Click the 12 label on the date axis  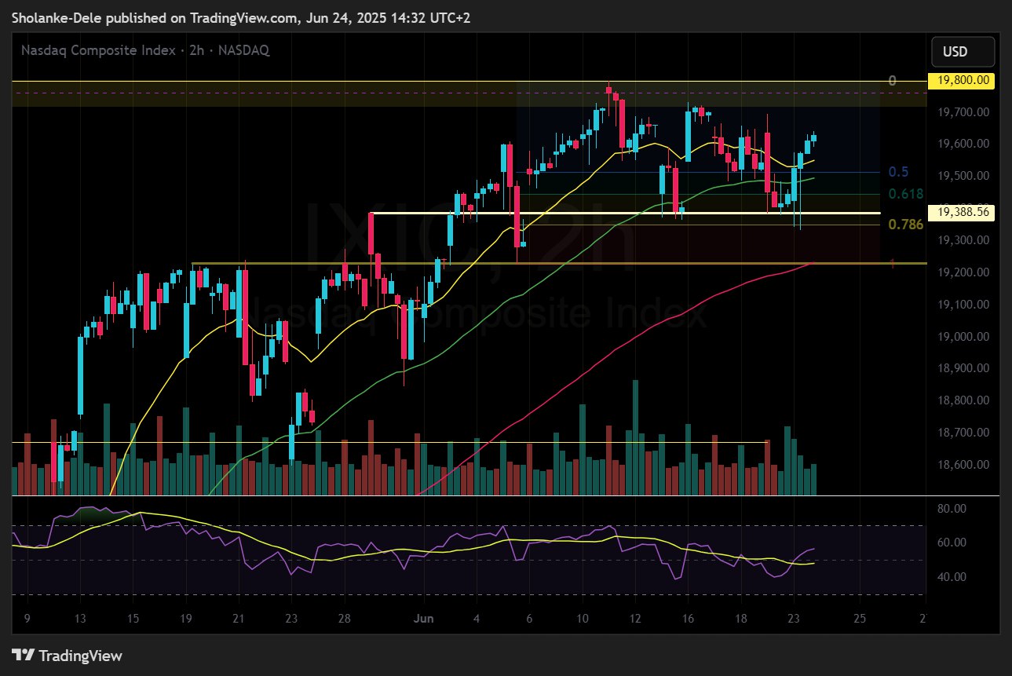(634, 619)
